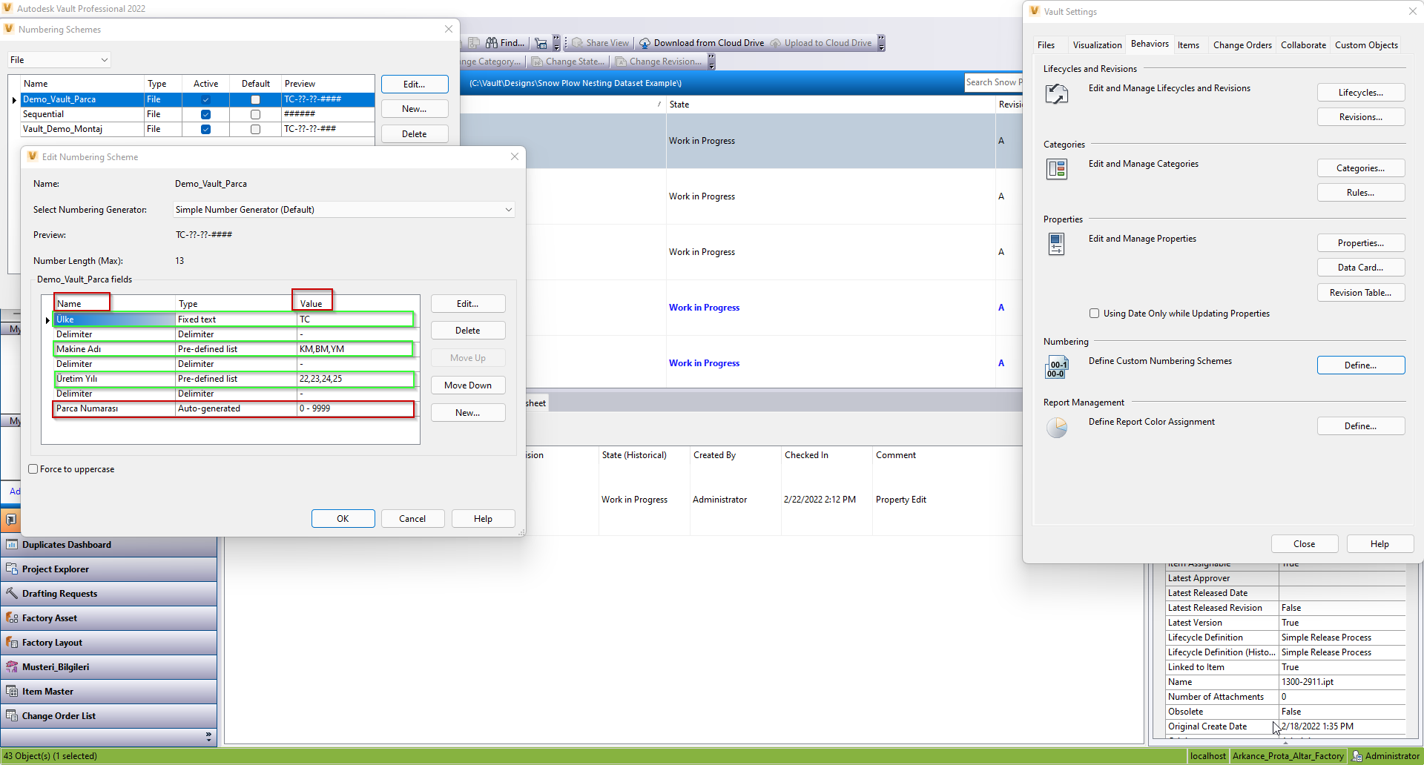
Task: Open the Lifecycles manager
Action: click(1360, 92)
